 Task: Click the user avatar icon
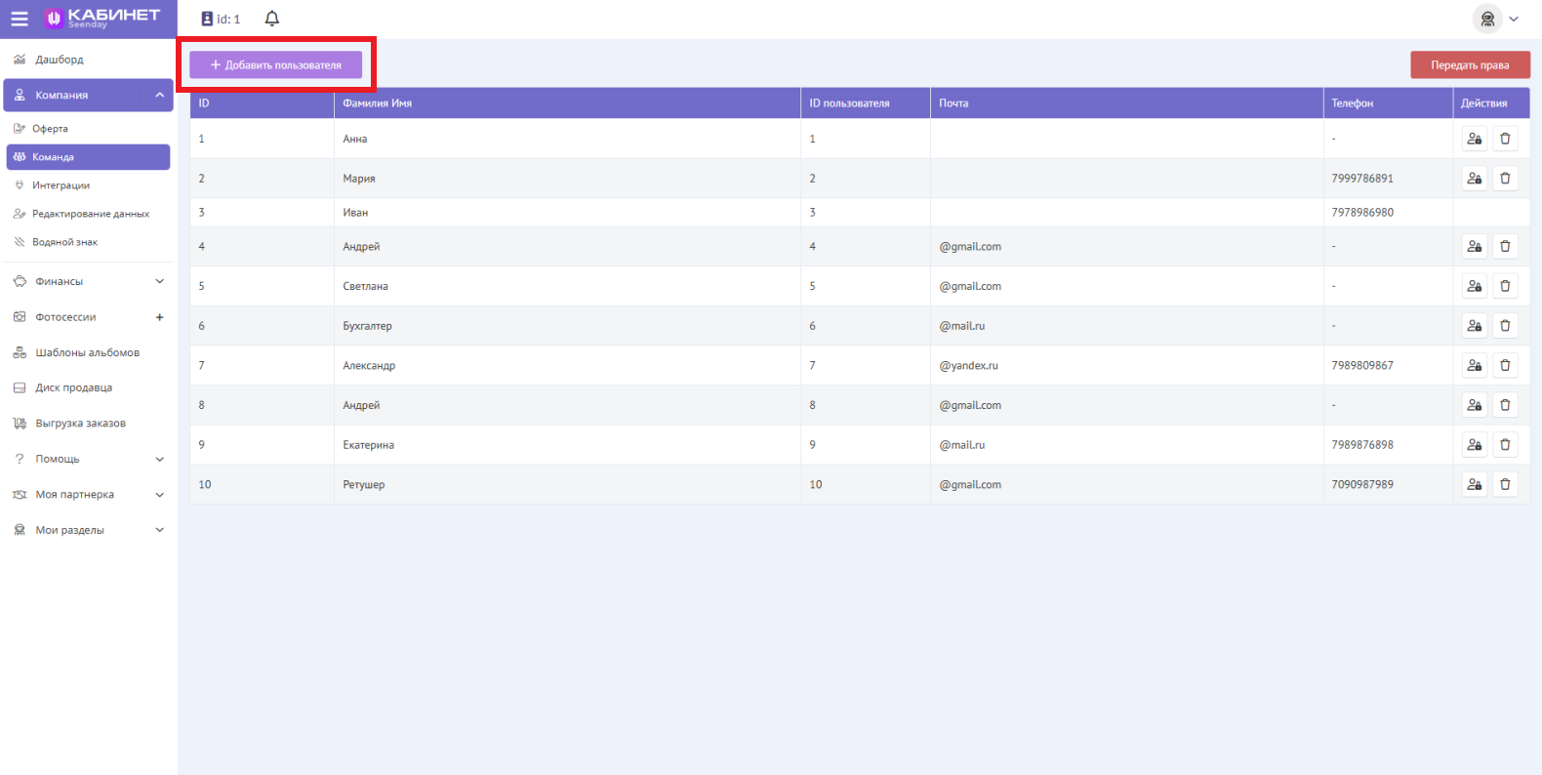click(x=1486, y=19)
